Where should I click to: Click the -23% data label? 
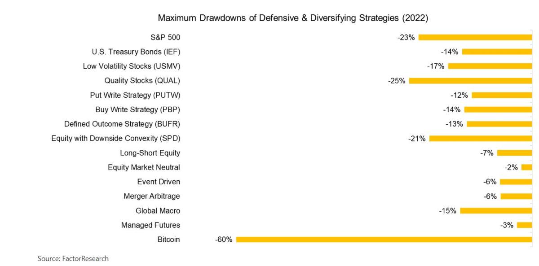pos(406,37)
